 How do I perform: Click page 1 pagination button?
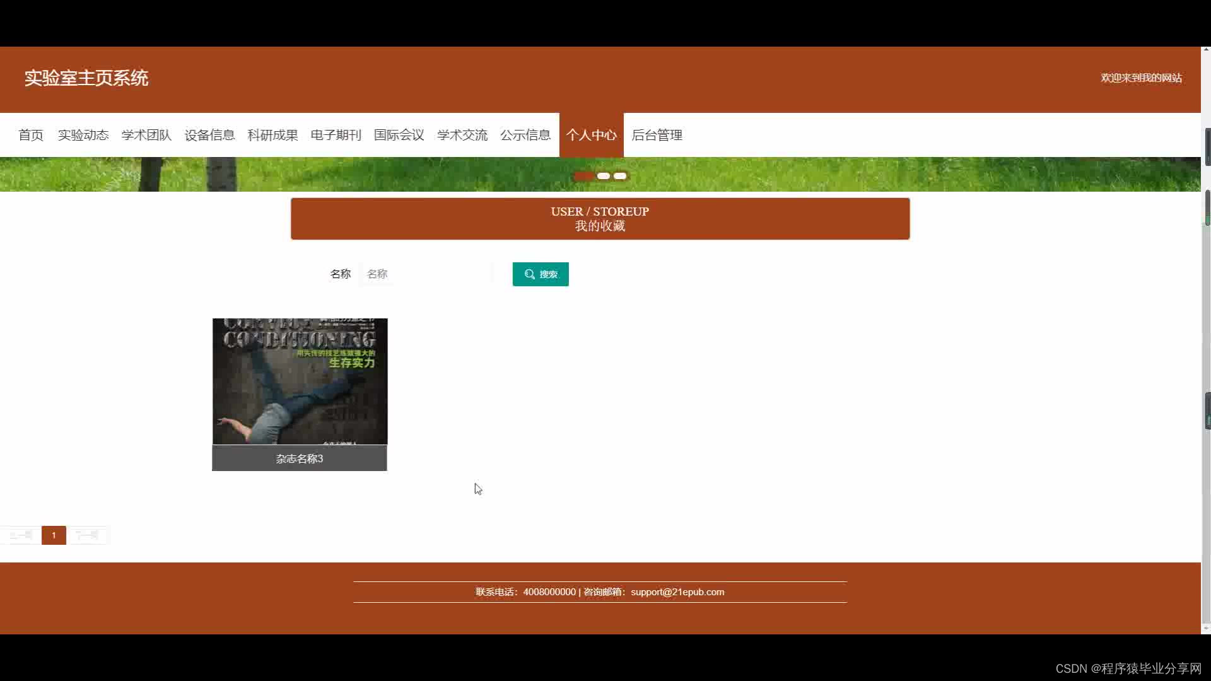[54, 535]
